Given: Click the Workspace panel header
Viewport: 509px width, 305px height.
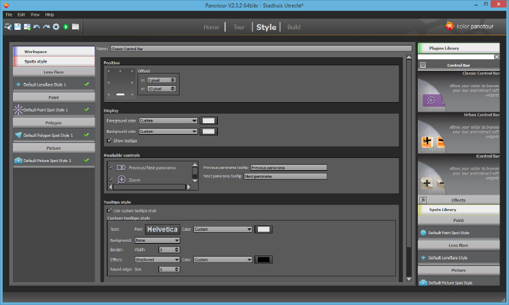Looking at the screenshot, I should point(54,51).
